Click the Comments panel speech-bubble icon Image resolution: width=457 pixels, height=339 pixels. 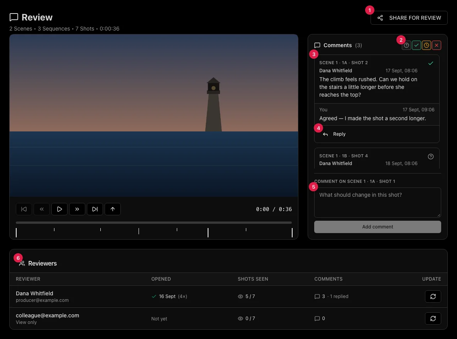click(x=317, y=45)
